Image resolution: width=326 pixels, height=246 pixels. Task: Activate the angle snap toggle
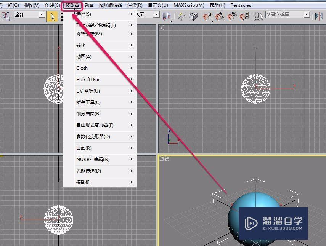[220, 16]
